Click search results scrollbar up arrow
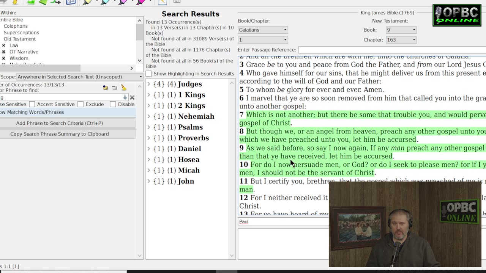Screen dimensions: 486x273 click(x=232, y=82)
